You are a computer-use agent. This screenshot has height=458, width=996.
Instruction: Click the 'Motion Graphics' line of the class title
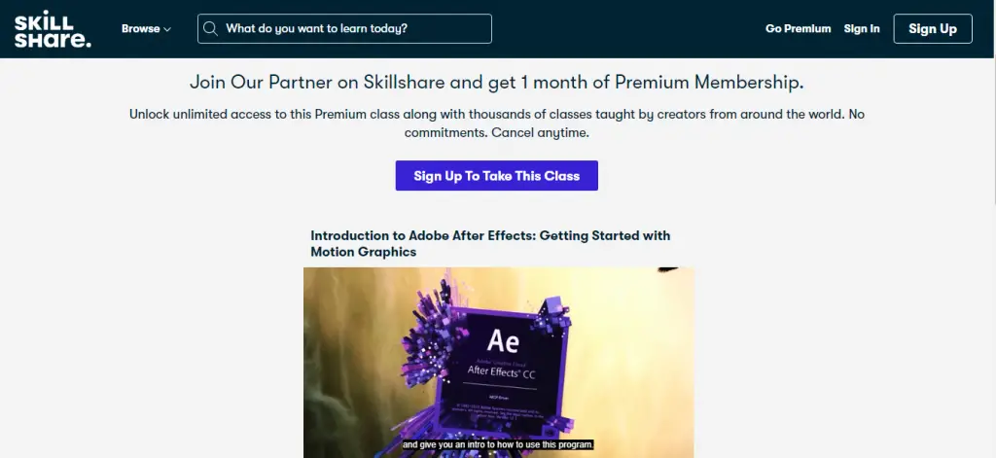coord(364,252)
